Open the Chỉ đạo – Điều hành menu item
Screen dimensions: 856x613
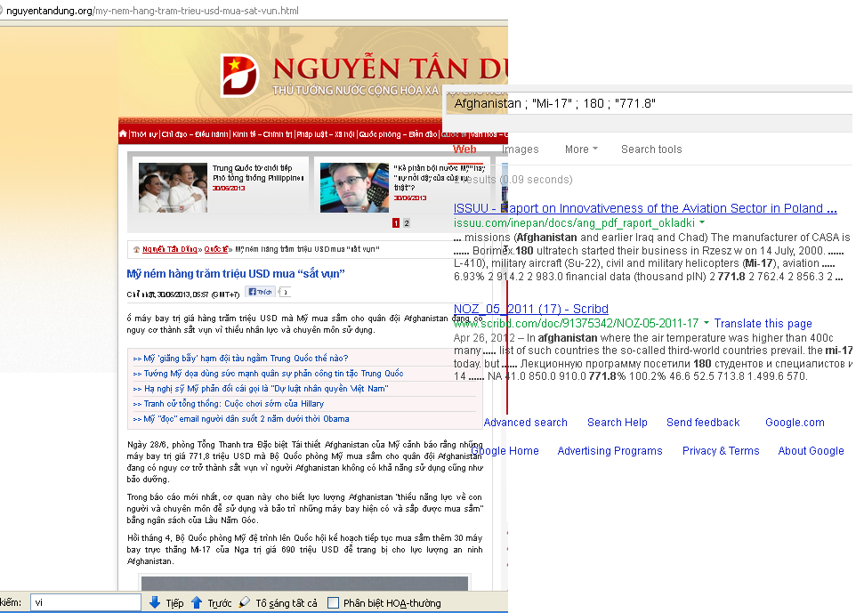click(195, 134)
